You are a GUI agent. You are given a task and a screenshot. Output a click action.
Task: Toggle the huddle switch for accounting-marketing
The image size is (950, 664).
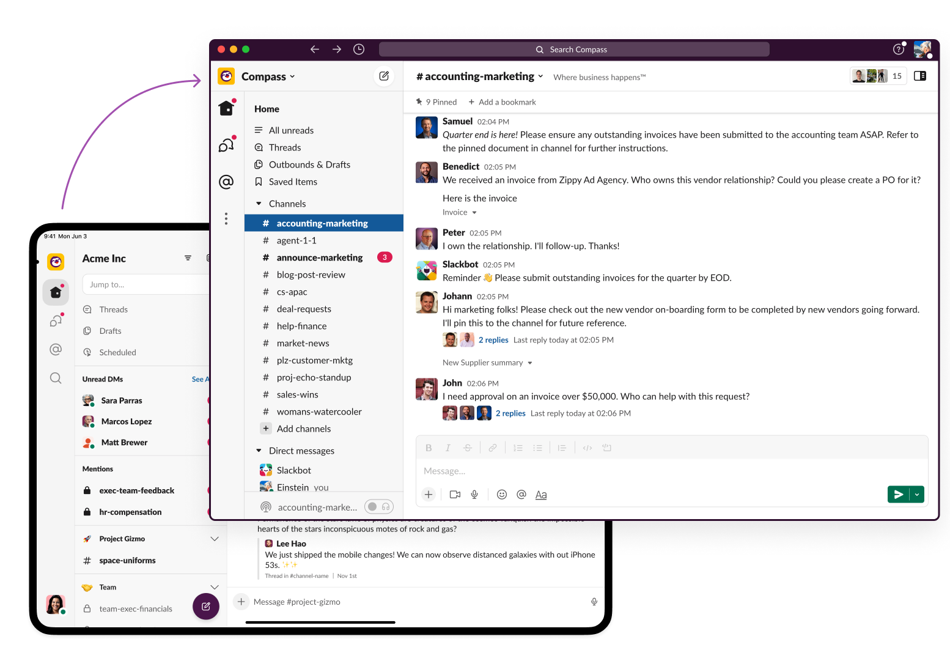378,507
